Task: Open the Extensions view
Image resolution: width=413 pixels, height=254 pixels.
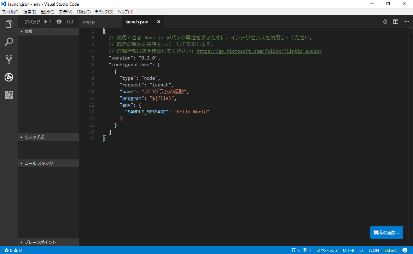Action: [8, 95]
